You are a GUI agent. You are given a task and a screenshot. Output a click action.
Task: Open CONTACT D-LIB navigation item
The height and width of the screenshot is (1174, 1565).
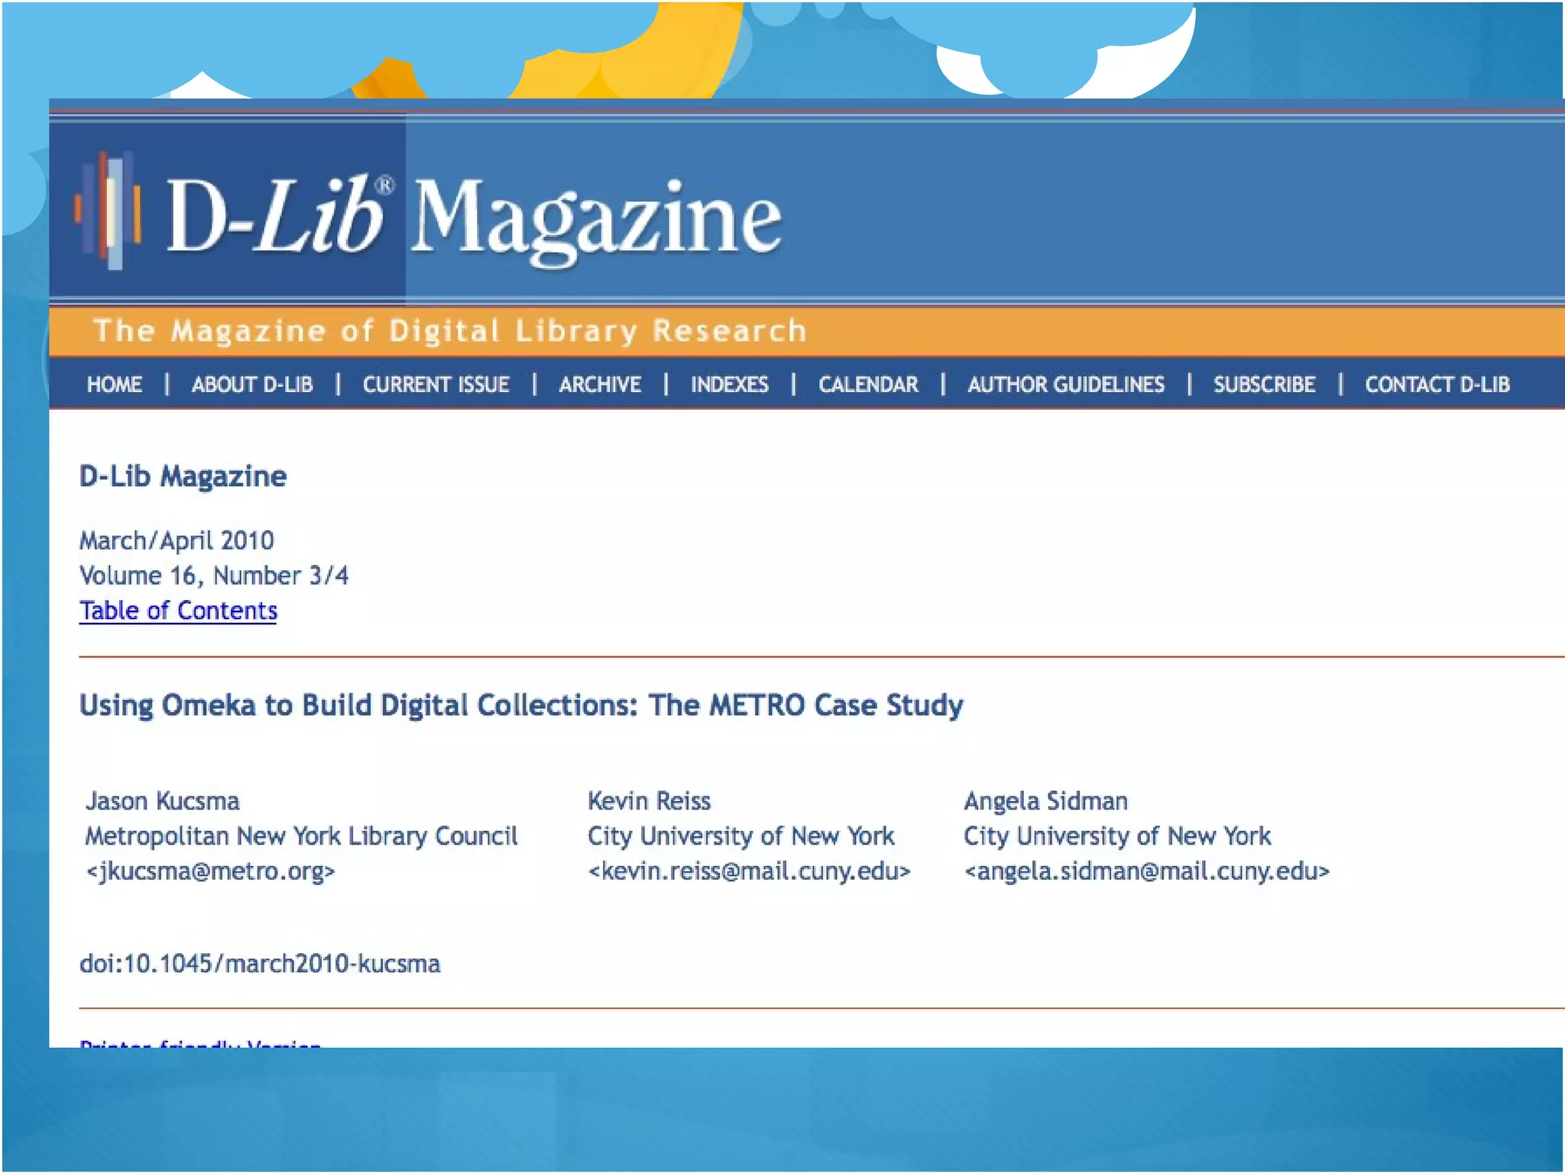1437,384
